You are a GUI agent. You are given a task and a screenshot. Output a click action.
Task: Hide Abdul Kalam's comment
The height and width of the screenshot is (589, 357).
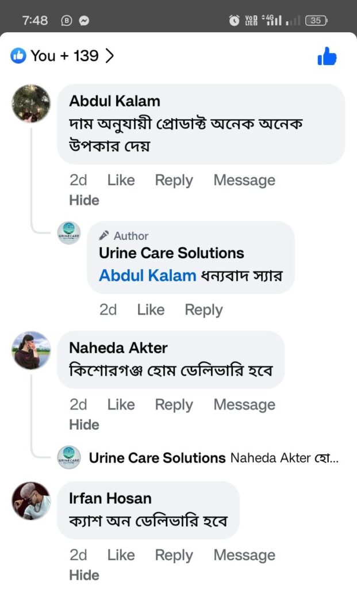pos(84,200)
